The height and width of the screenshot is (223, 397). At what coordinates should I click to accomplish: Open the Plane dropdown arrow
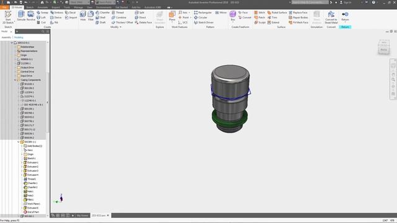tap(172, 22)
